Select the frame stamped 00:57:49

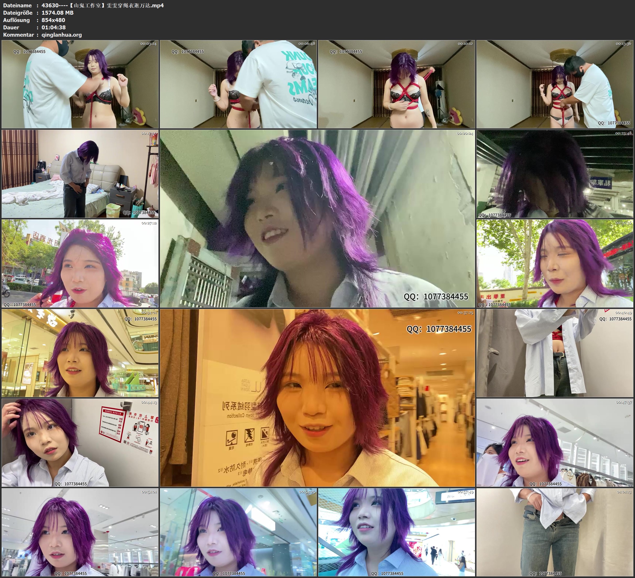pyautogui.click(x=396, y=532)
